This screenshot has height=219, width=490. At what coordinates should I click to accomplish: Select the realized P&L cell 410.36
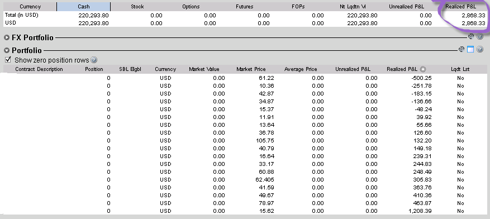(x=423, y=195)
